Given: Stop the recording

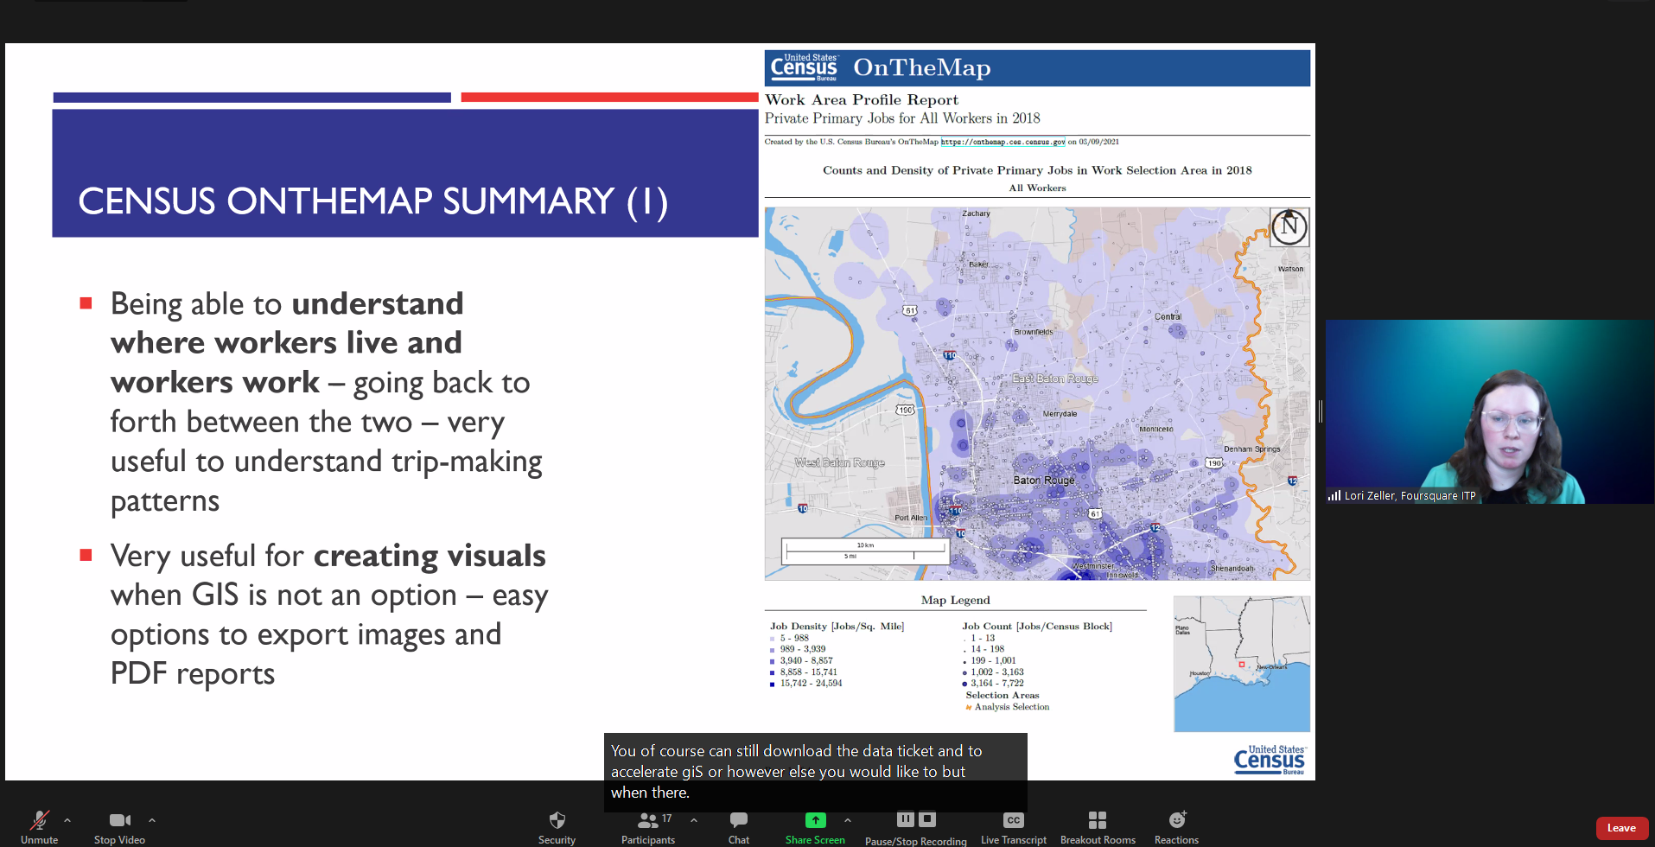Looking at the screenshot, I should click(x=927, y=818).
